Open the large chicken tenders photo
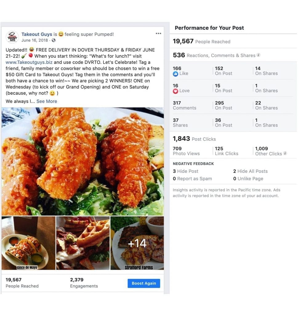 (83, 161)
